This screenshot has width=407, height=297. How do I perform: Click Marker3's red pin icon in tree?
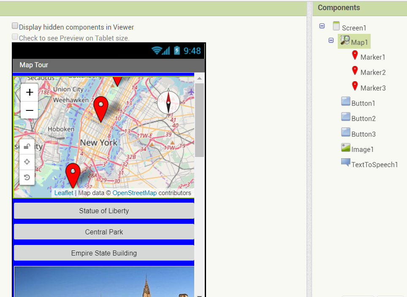(355, 86)
